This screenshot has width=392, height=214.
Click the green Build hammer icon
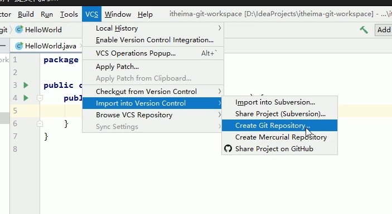click(x=364, y=30)
